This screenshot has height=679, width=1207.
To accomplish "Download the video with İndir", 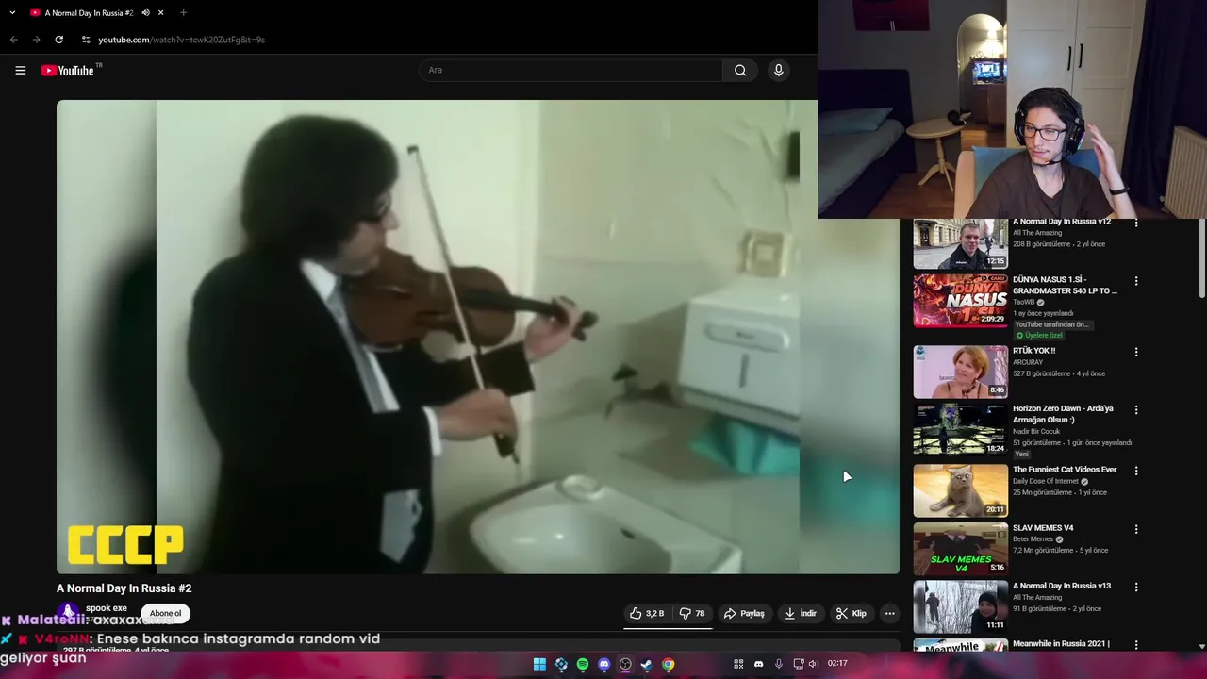I will 801,613.
